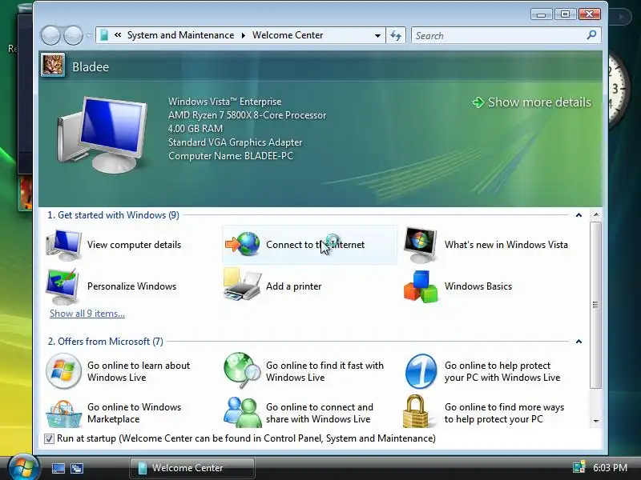This screenshot has height=480, width=641.
Task: Click the scrollbar up arrow
Action: 596,214
